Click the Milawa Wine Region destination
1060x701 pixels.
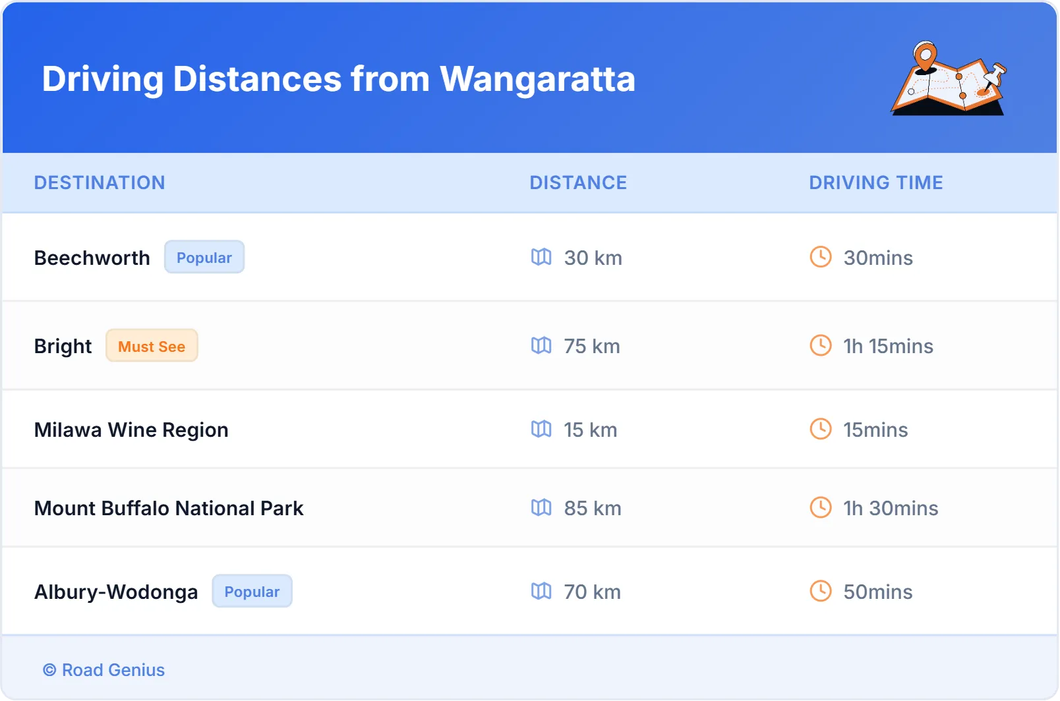pyautogui.click(x=131, y=430)
